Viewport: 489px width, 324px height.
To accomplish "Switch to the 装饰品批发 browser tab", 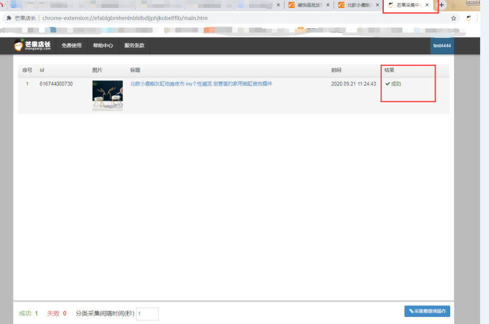I will coord(307,5).
